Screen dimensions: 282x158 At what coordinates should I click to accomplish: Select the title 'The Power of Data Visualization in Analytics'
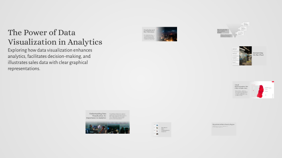coord(55,37)
